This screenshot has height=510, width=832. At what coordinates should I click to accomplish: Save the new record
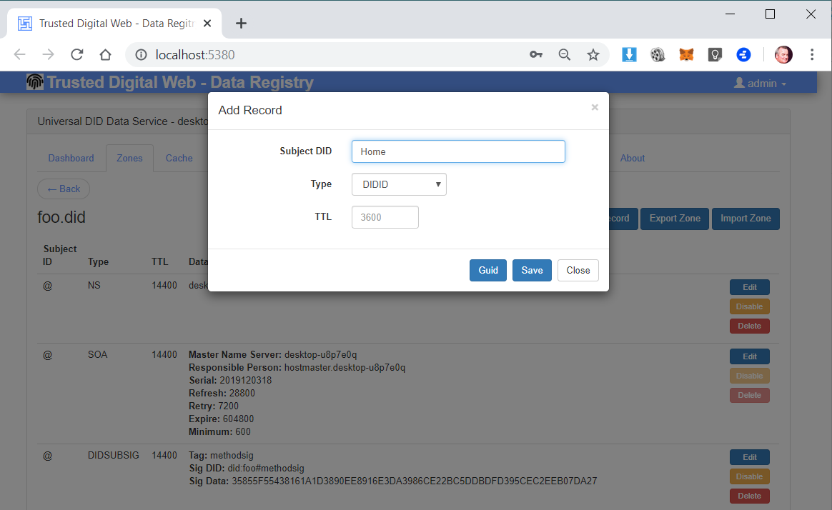pyautogui.click(x=532, y=270)
